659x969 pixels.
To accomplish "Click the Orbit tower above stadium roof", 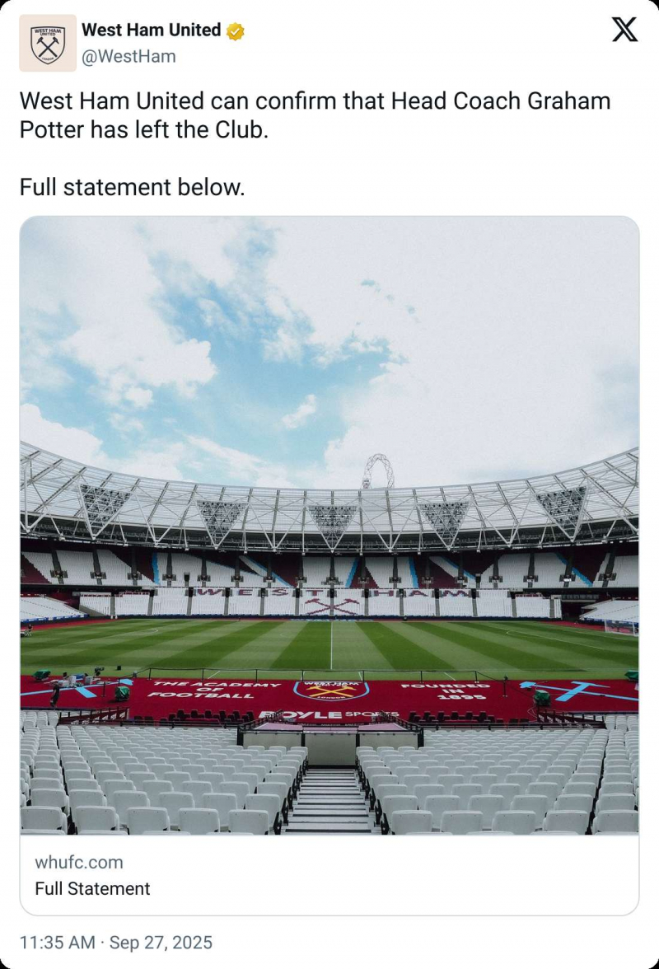I will point(378,471).
